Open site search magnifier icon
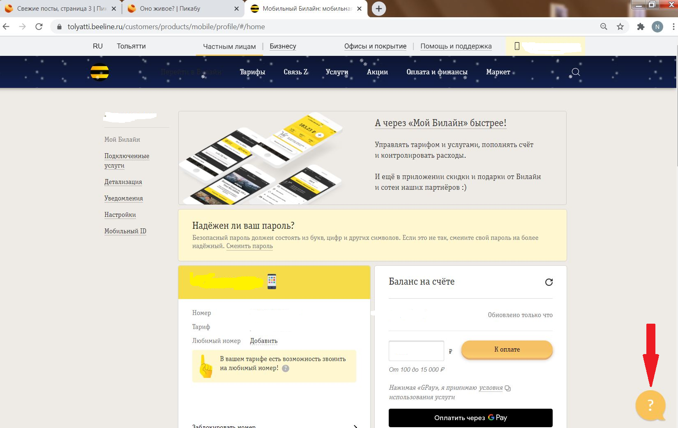The height and width of the screenshot is (428, 678). point(576,72)
